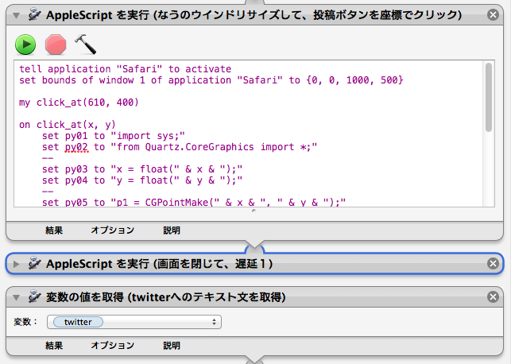This screenshot has width=511, height=364.
Task: Stop the script with red stop button
Action: [56, 45]
